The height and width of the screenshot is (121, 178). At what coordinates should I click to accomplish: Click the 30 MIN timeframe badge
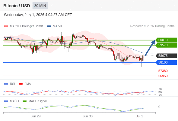[x=40, y=6]
